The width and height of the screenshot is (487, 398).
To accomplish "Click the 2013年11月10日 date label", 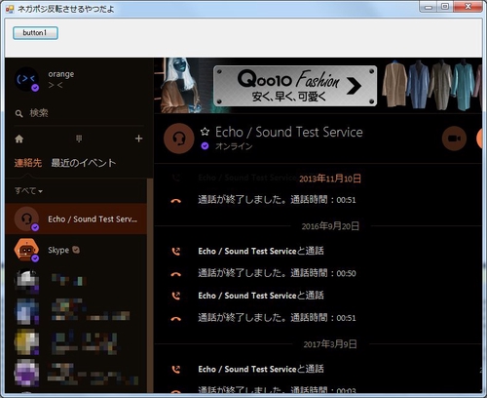I will pyautogui.click(x=330, y=179).
